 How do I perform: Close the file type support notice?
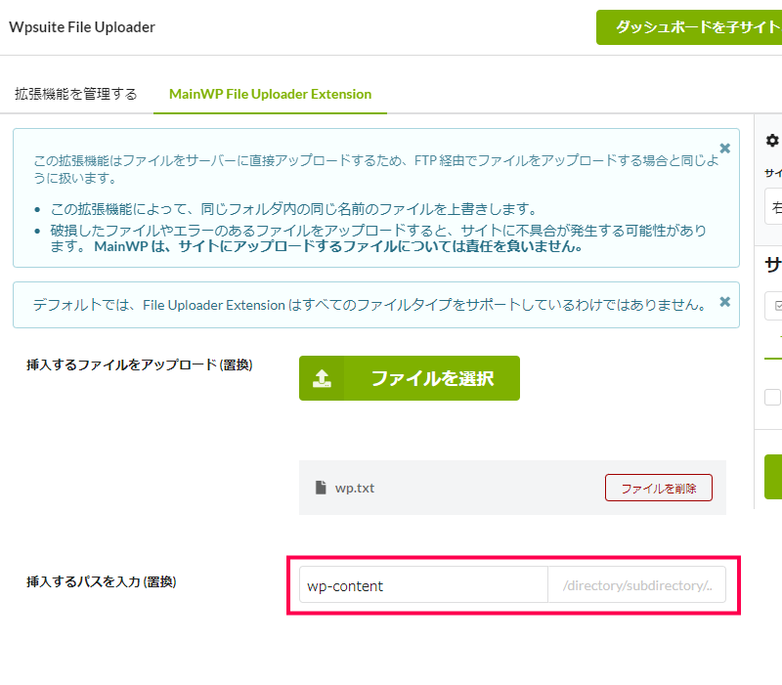pyautogui.click(x=724, y=302)
